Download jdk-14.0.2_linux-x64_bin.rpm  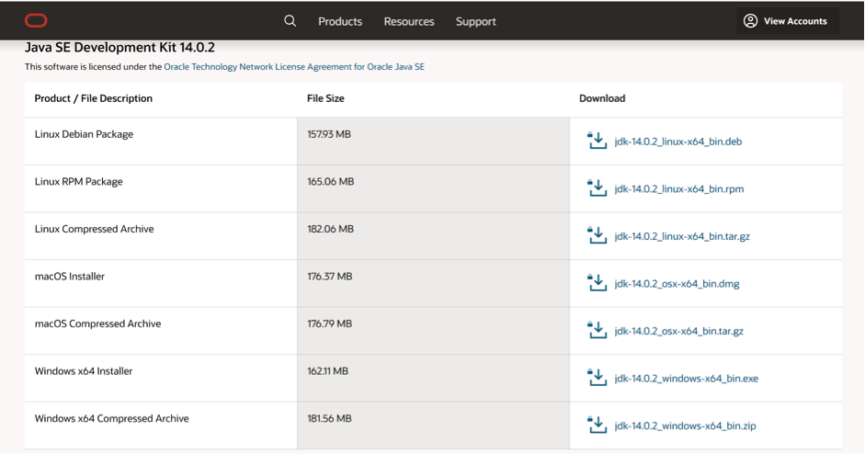coord(679,189)
